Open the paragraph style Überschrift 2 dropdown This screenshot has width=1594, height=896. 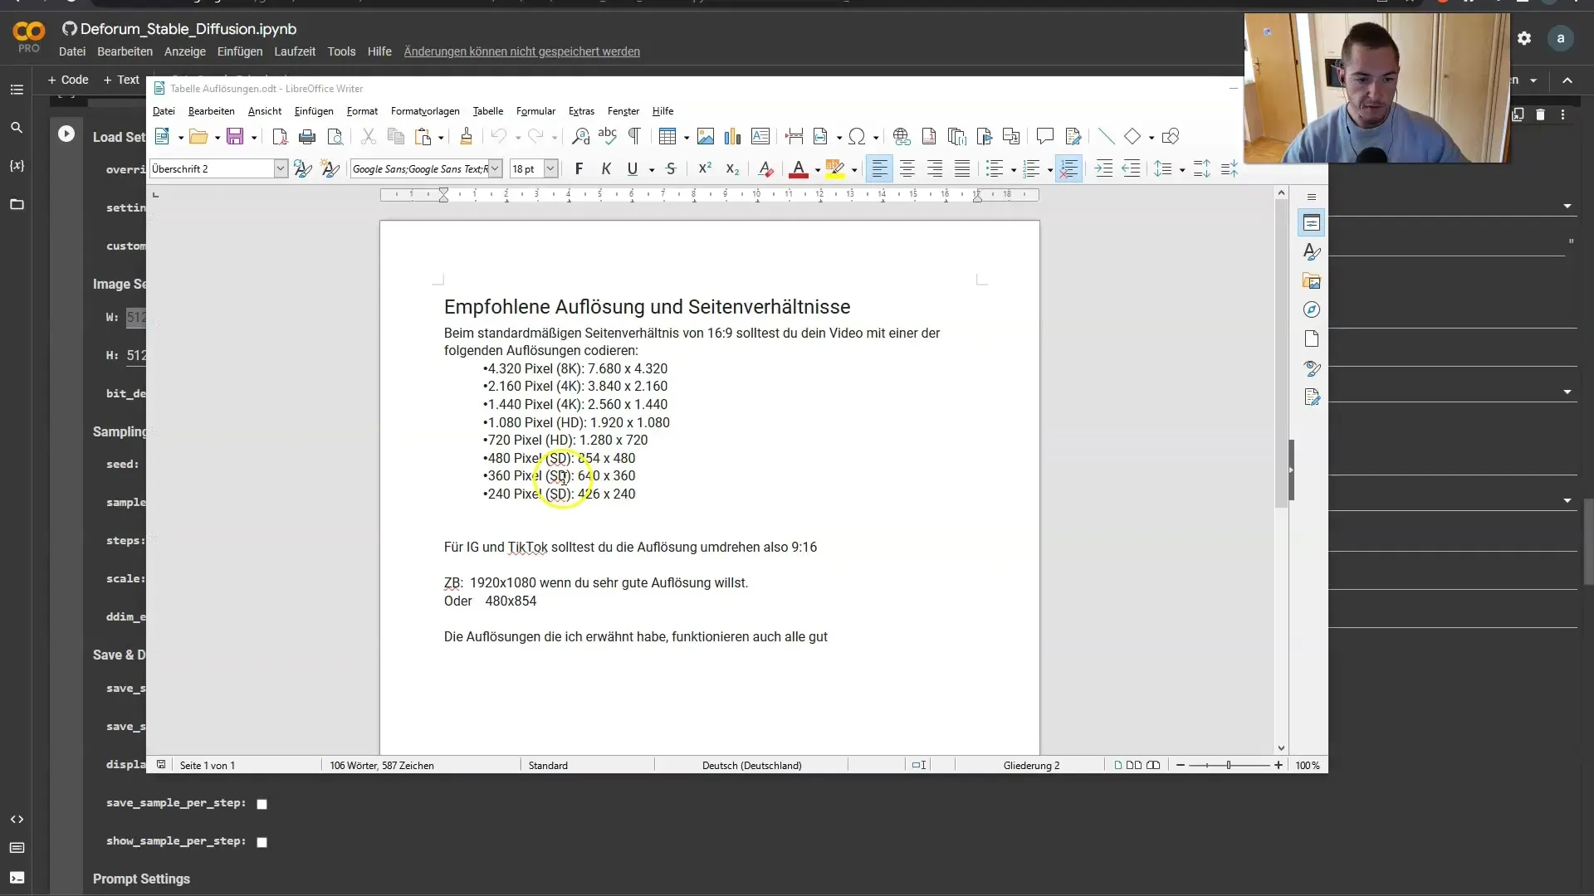click(281, 169)
